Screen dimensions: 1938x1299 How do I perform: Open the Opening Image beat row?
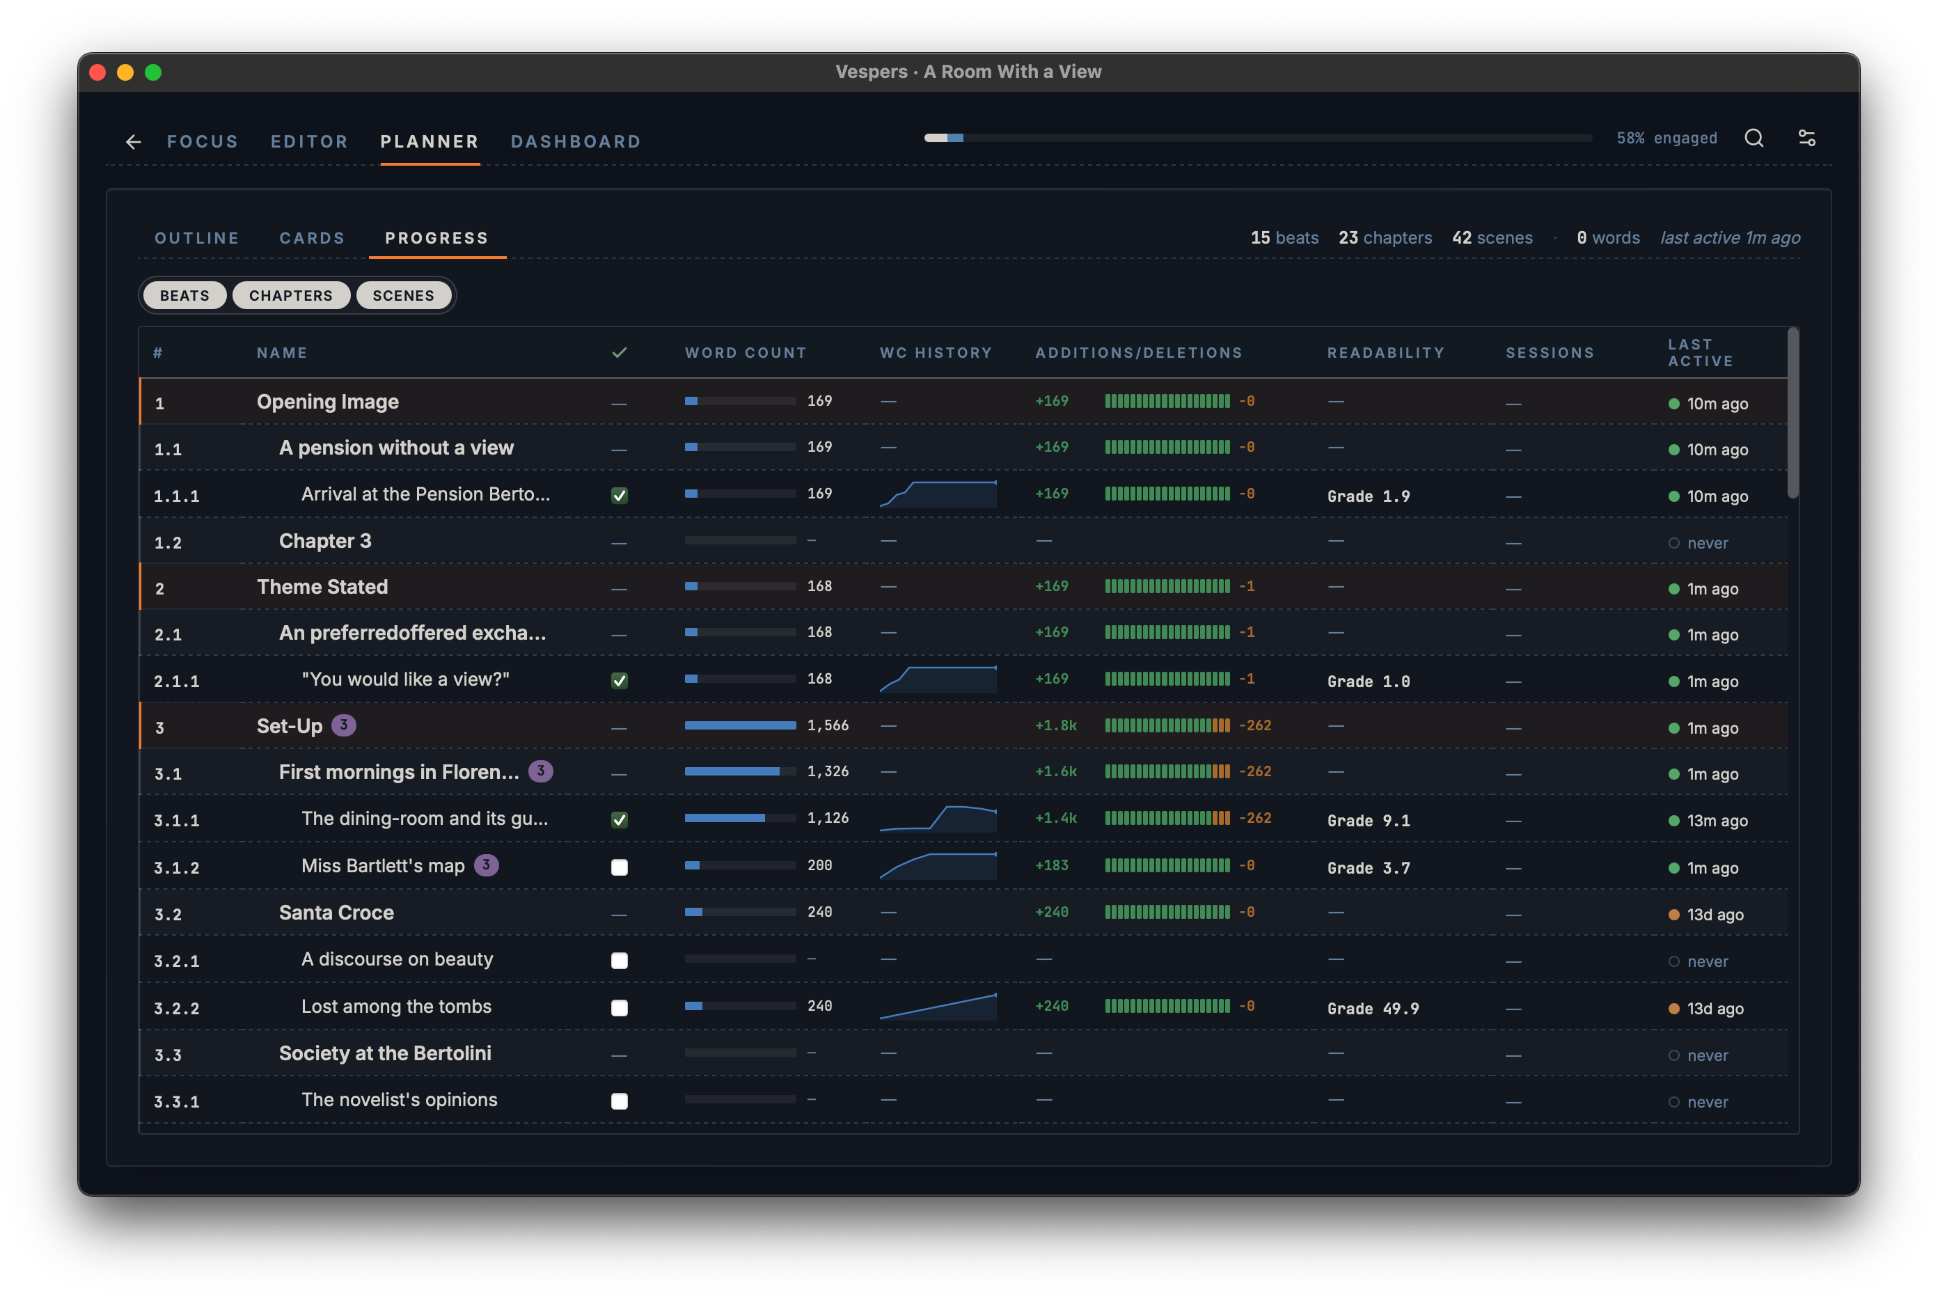click(963, 402)
